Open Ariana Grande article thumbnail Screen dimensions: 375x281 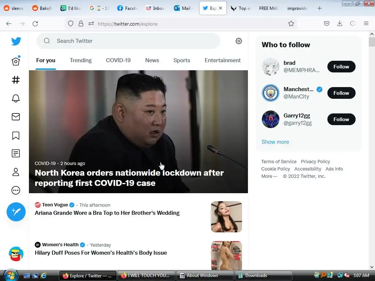click(x=226, y=217)
